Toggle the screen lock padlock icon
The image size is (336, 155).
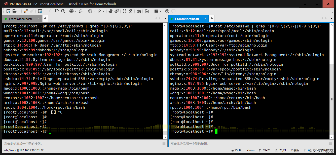pos(131,11)
